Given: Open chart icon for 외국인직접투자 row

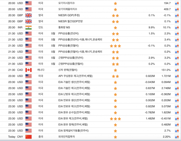Looking at the screenshot, I should pyautogui.click(x=177, y=137).
